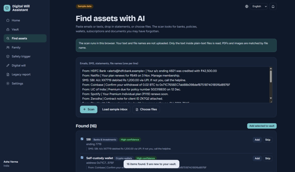Open Settings from sidebar
This screenshot has width=295, height=172.
click(x=25, y=83)
